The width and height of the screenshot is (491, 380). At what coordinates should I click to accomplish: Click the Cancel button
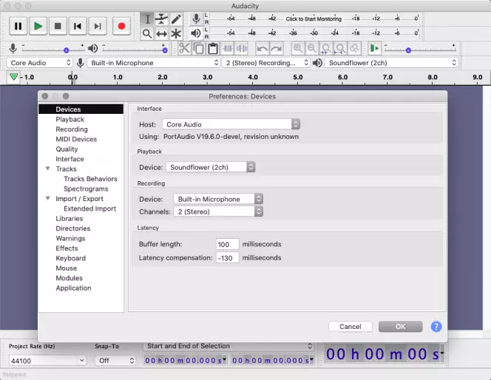350,327
